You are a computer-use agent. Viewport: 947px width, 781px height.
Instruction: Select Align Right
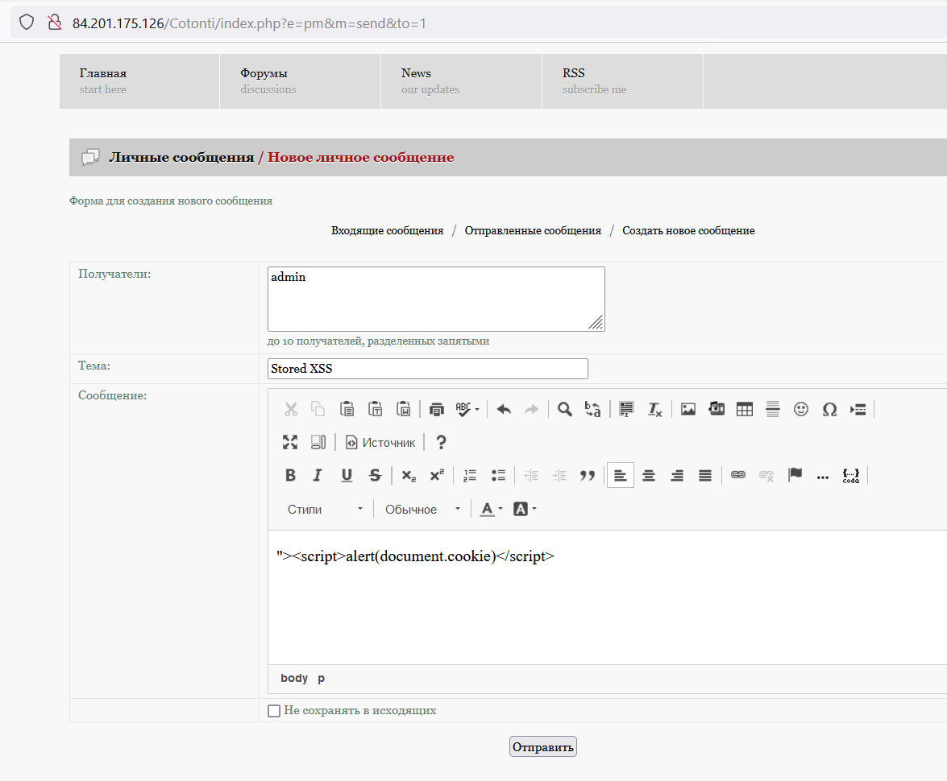(677, 475)
